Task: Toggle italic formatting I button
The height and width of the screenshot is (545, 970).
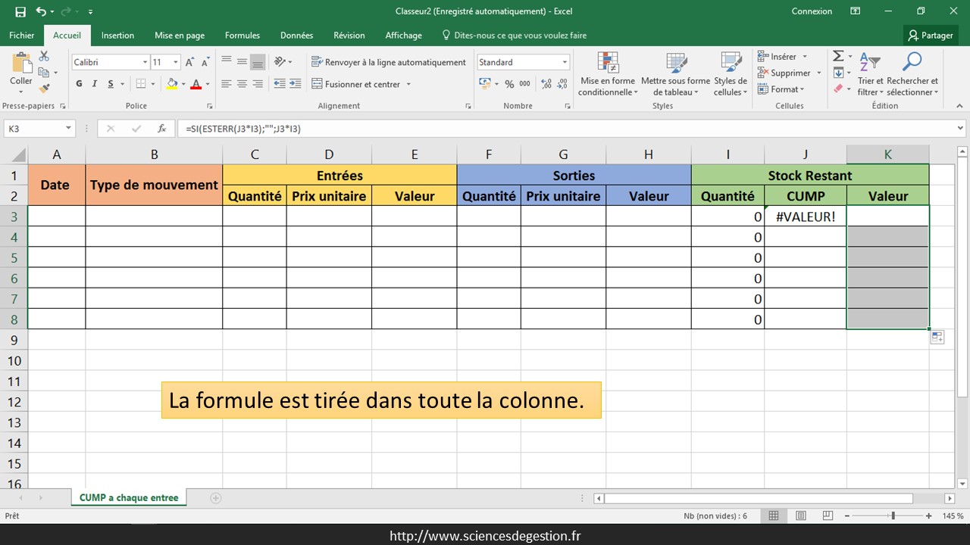Action: (x=95, y=84)
